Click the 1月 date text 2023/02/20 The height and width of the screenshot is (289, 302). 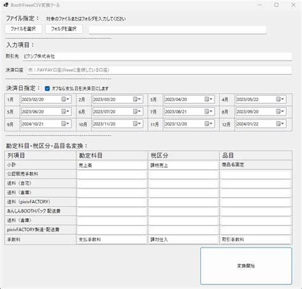coord(32,100)
